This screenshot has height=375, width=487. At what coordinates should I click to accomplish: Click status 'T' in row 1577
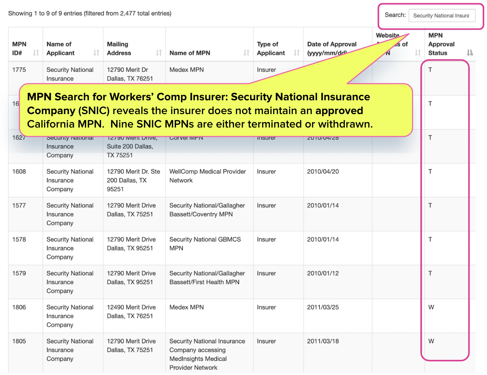[430, 205]
